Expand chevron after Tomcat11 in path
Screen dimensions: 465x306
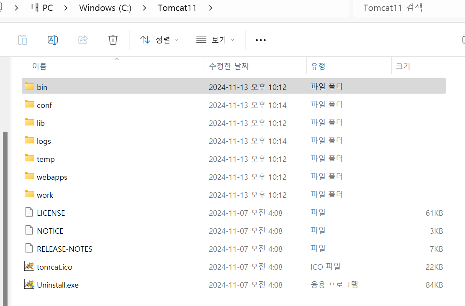pyautogui.click(x=211, y=8)
